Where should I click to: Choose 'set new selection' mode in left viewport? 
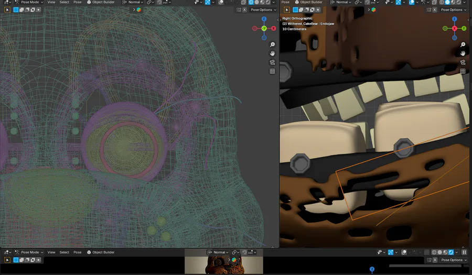pos(16,9)
